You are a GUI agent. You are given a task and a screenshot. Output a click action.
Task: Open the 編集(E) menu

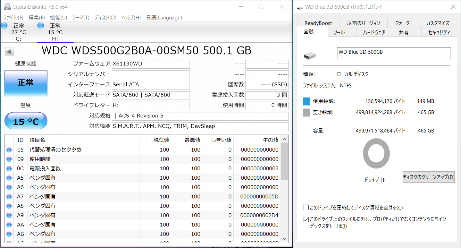pos(36,18)
